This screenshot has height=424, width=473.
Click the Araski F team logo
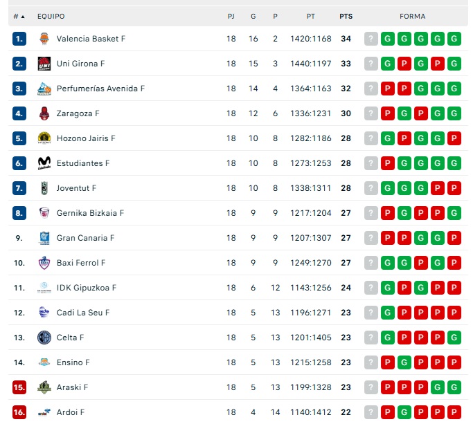pos(44,387)
